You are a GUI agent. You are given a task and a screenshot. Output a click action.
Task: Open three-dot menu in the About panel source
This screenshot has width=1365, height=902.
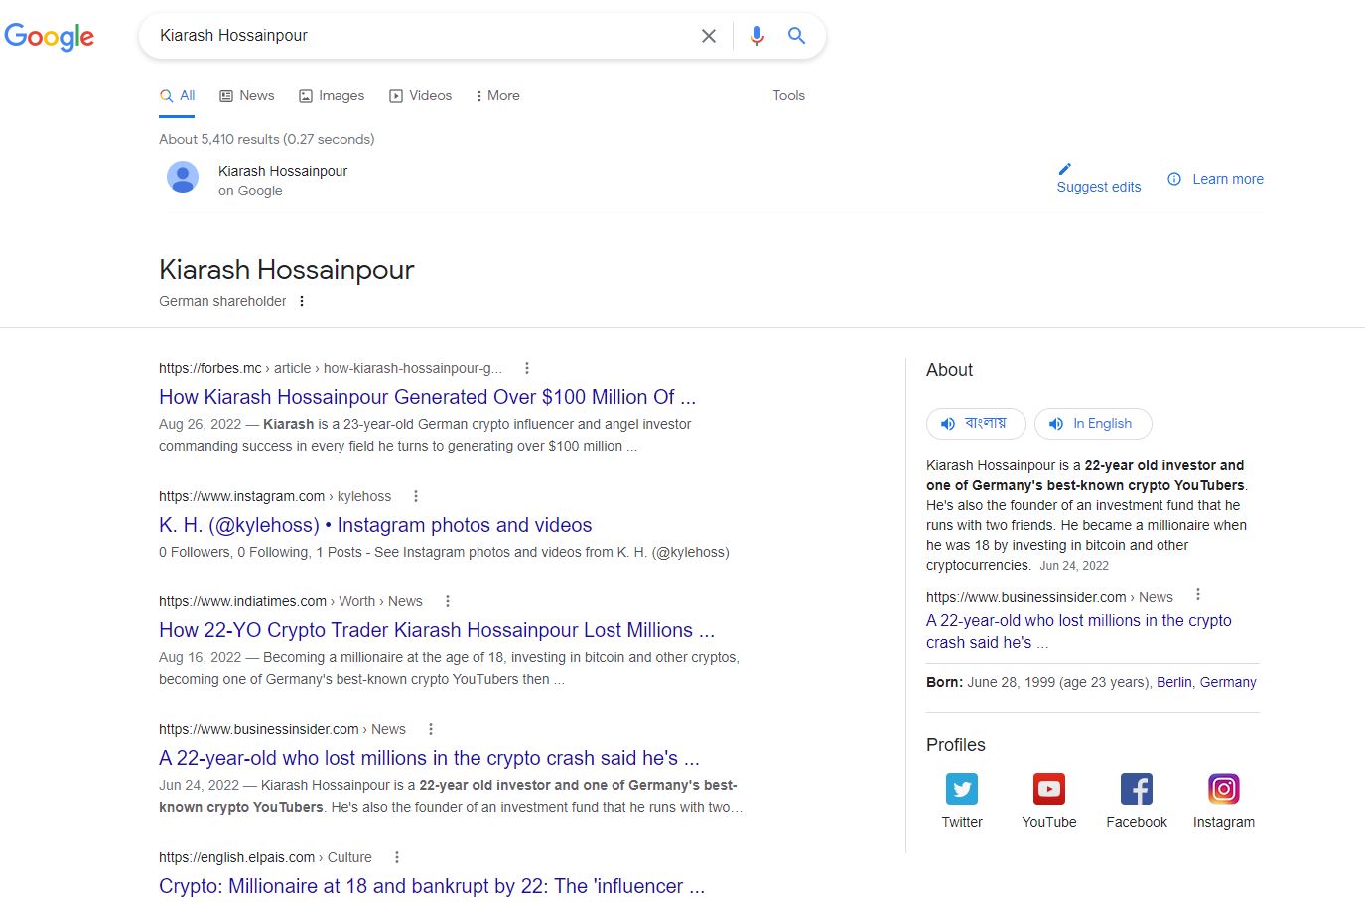1198,595
